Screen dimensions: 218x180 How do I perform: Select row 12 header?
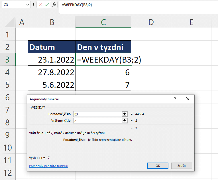(7, 173)
